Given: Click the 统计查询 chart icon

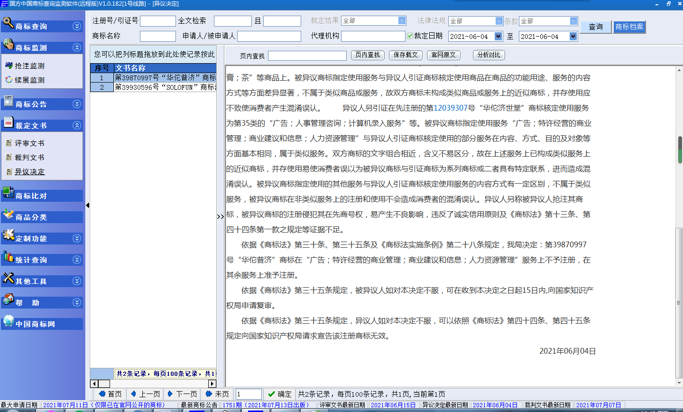Looking at the screenshot, I should [8, 256].
